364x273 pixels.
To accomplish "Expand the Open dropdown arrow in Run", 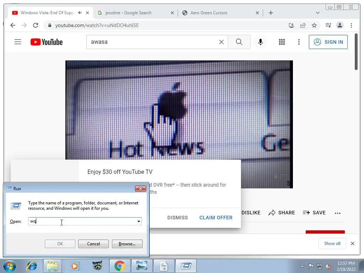I will (139, 221).
